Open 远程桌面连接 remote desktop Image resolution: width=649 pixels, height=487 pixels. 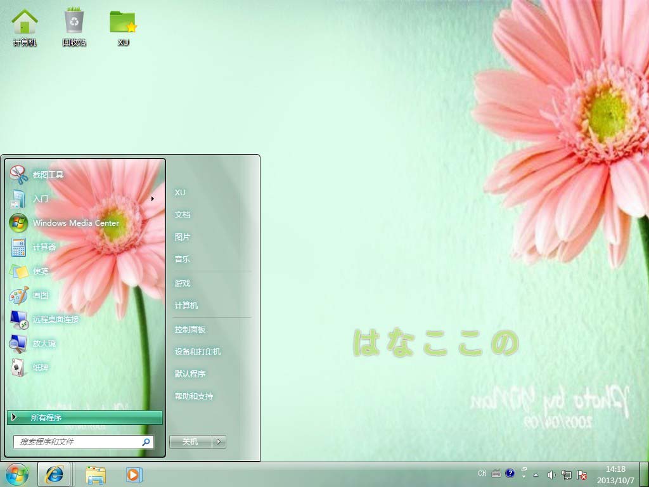19,319
